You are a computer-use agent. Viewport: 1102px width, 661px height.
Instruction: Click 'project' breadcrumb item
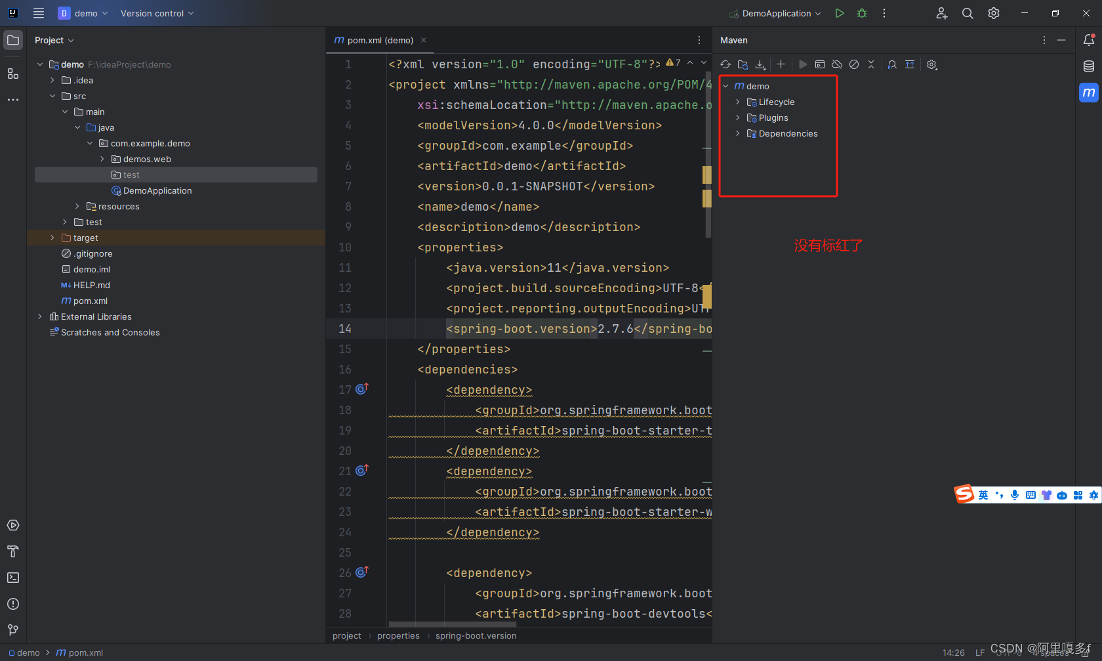[x=346, y=635]
